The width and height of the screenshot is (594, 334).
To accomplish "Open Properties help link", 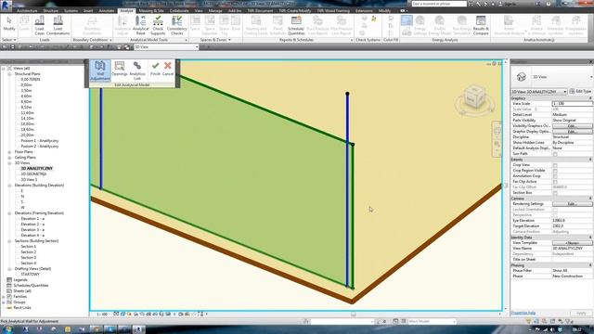I will coord(523,313).
